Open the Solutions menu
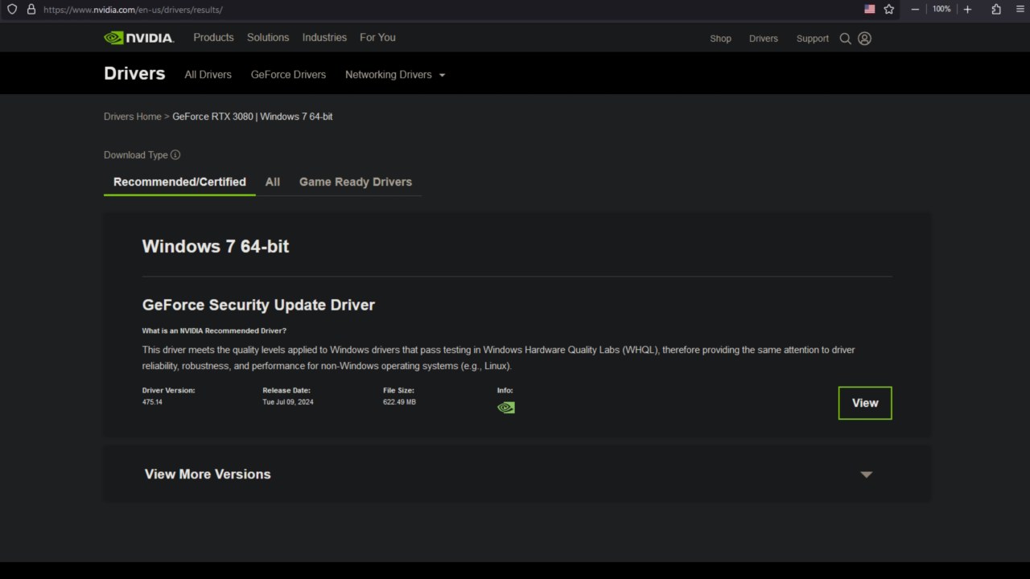 pos(268,38)
